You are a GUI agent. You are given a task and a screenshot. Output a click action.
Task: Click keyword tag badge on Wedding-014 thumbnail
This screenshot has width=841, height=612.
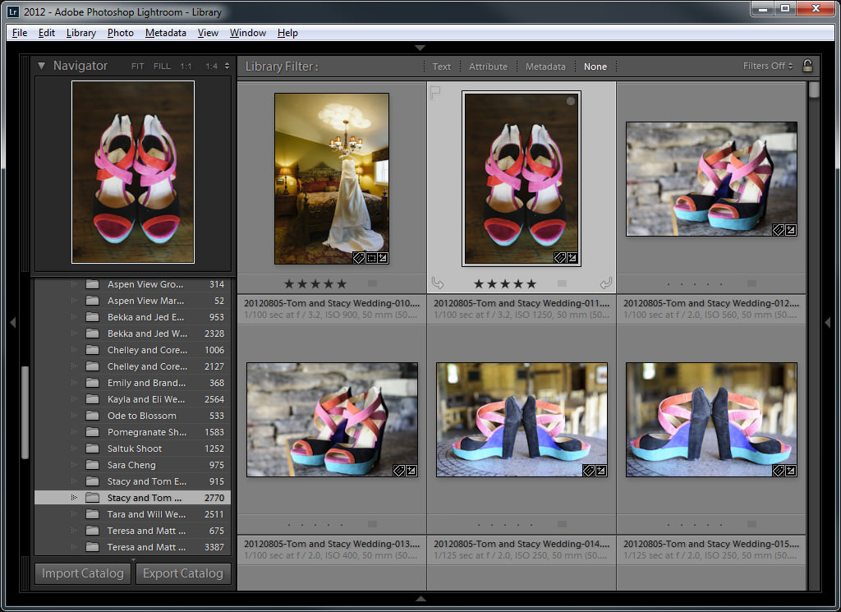click(588, 471)
